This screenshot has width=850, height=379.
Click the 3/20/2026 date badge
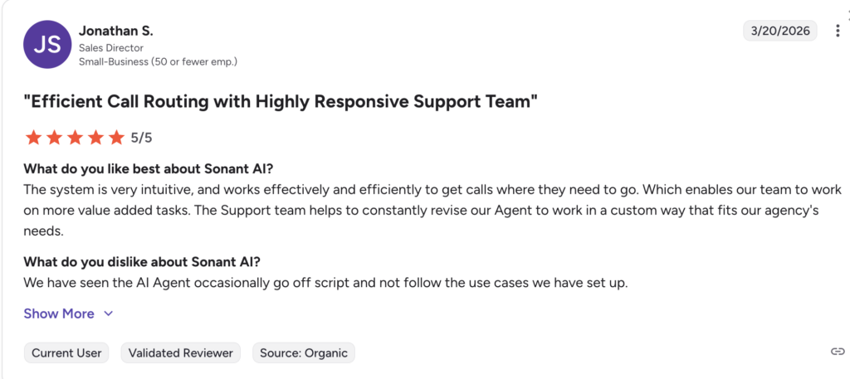(780, 32)
